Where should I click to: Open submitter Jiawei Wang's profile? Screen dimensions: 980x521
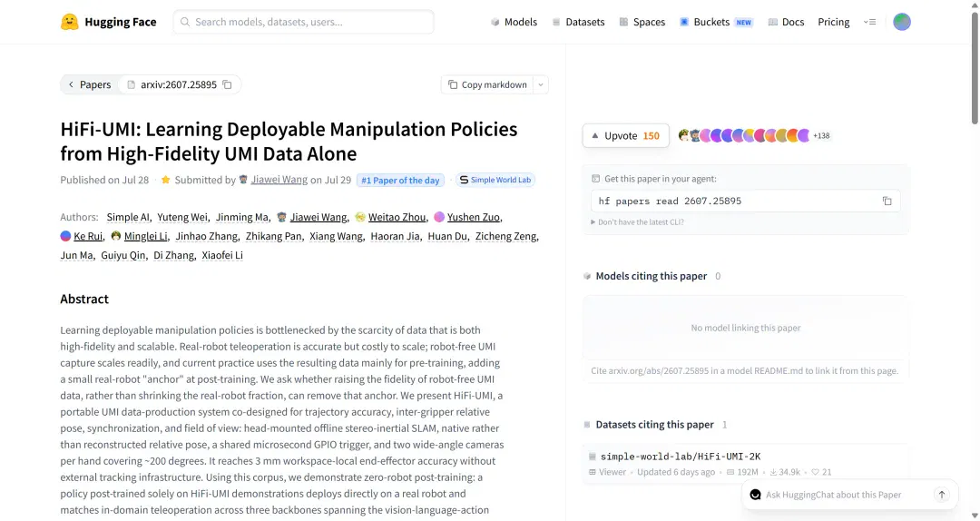point(279,180)
